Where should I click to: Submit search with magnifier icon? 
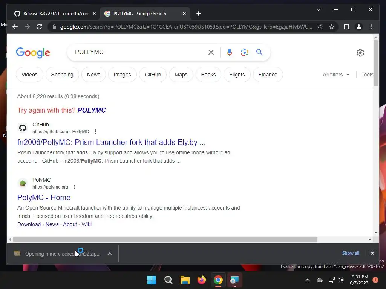click(259, 52)
